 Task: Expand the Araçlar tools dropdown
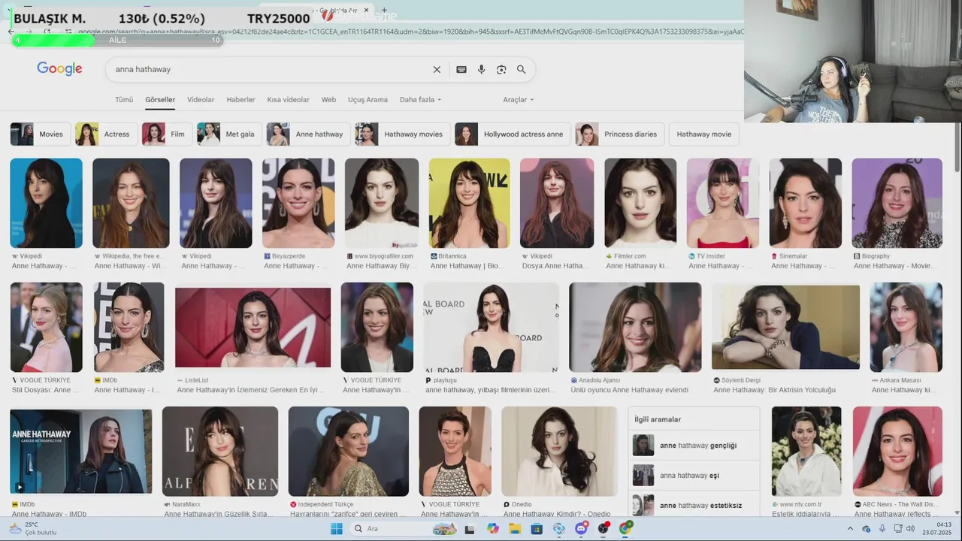[x=519, y=99]
